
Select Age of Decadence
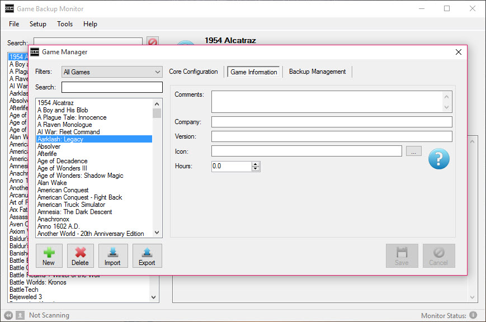tap(62, 161)
